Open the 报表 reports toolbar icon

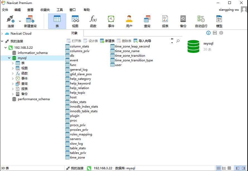165,21
